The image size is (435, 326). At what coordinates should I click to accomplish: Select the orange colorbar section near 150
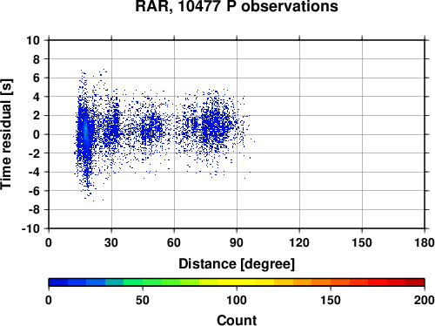[331, 282]
